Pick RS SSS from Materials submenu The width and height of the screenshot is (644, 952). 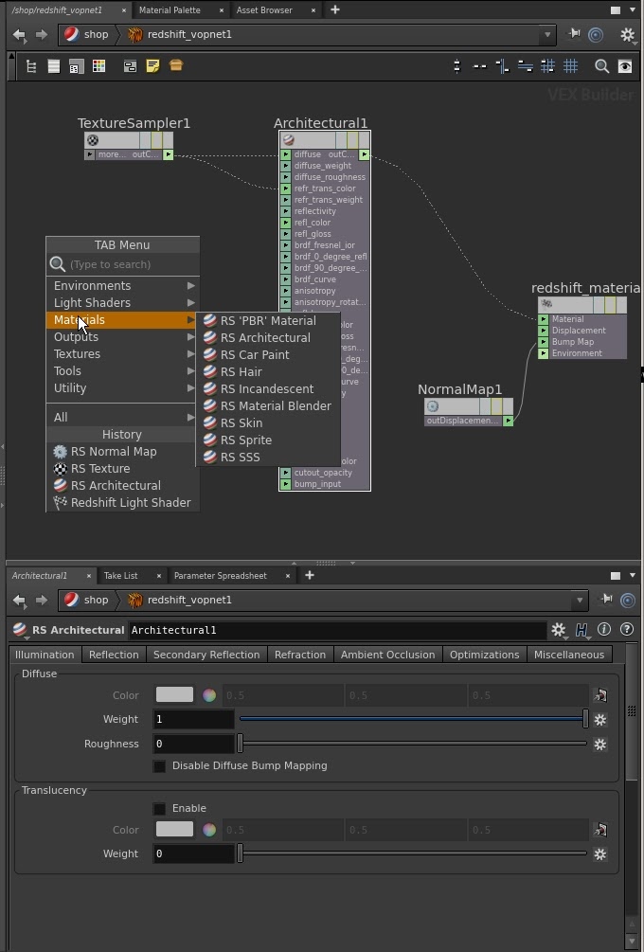pos(268,458)
